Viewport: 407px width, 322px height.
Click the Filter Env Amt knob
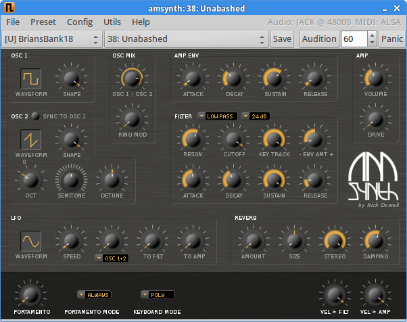pyautogui.click(x=314, y=139)
